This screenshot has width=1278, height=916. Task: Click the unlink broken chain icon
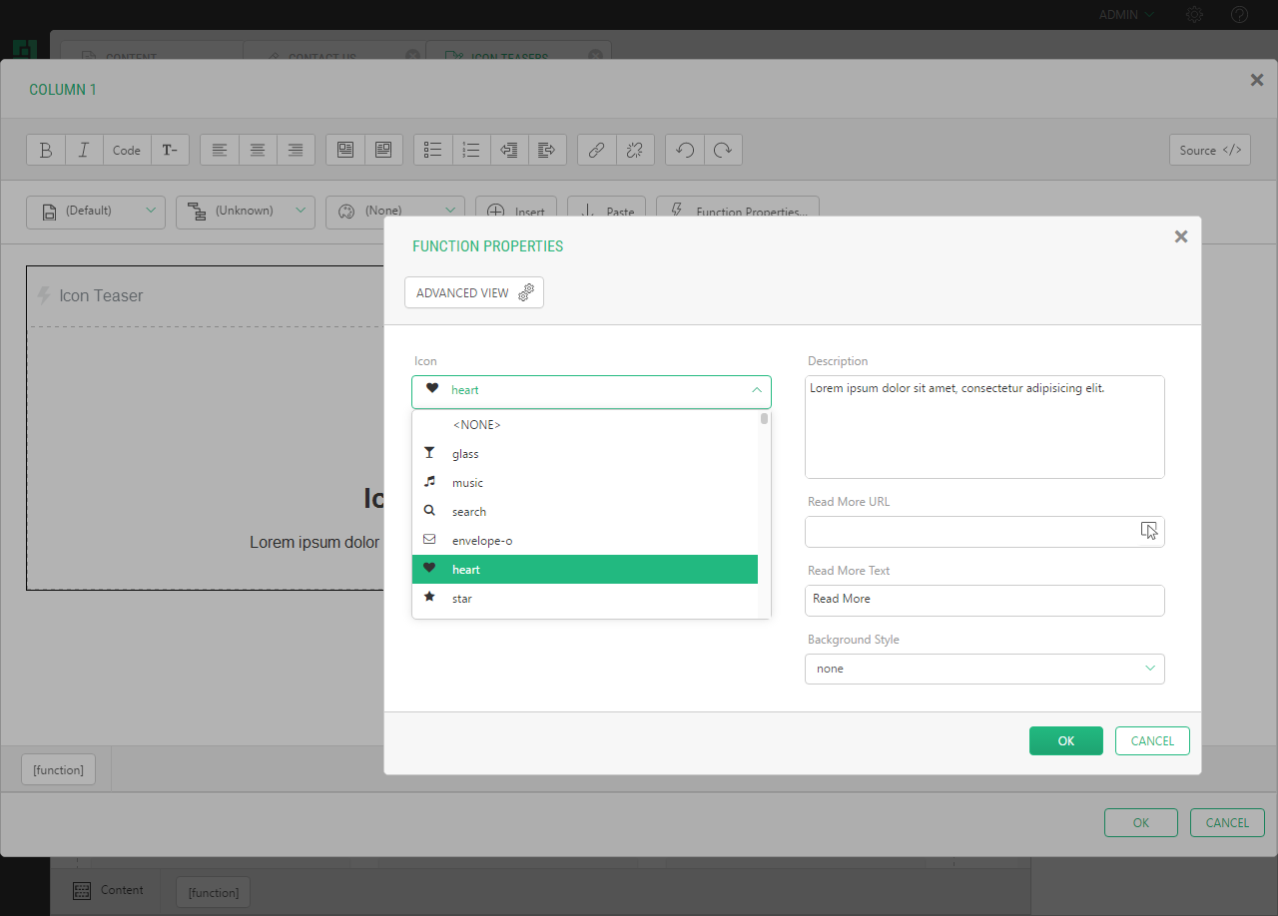tap(634, 150)
